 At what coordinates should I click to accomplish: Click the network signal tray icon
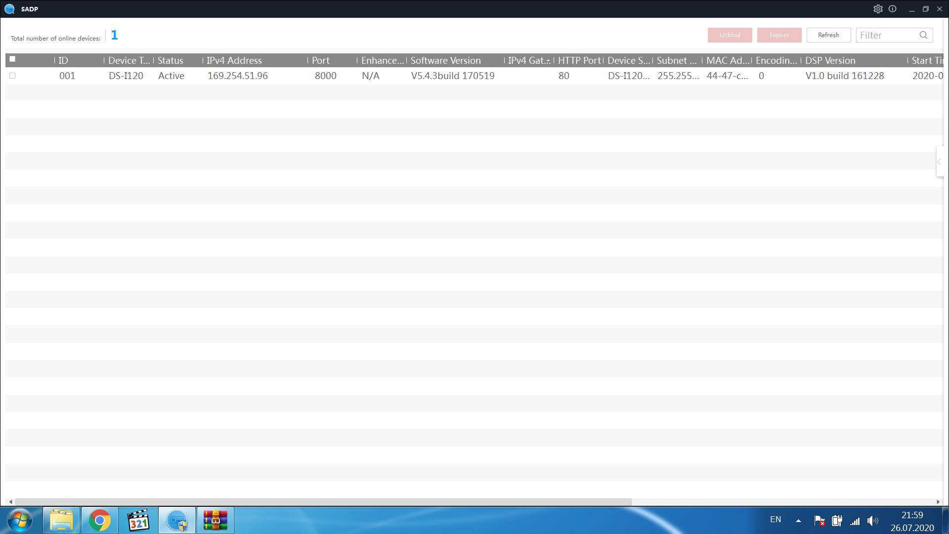point(855,521)
